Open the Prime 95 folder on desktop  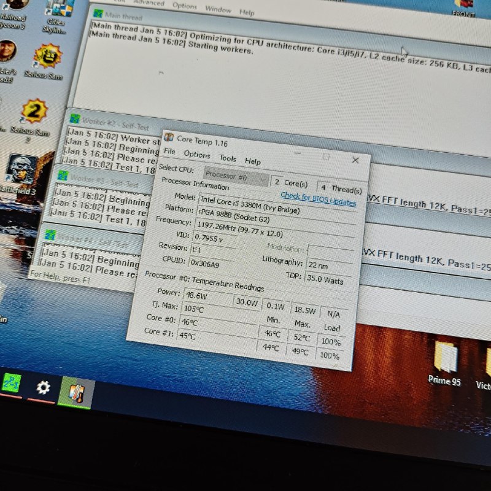coord(444,364)
